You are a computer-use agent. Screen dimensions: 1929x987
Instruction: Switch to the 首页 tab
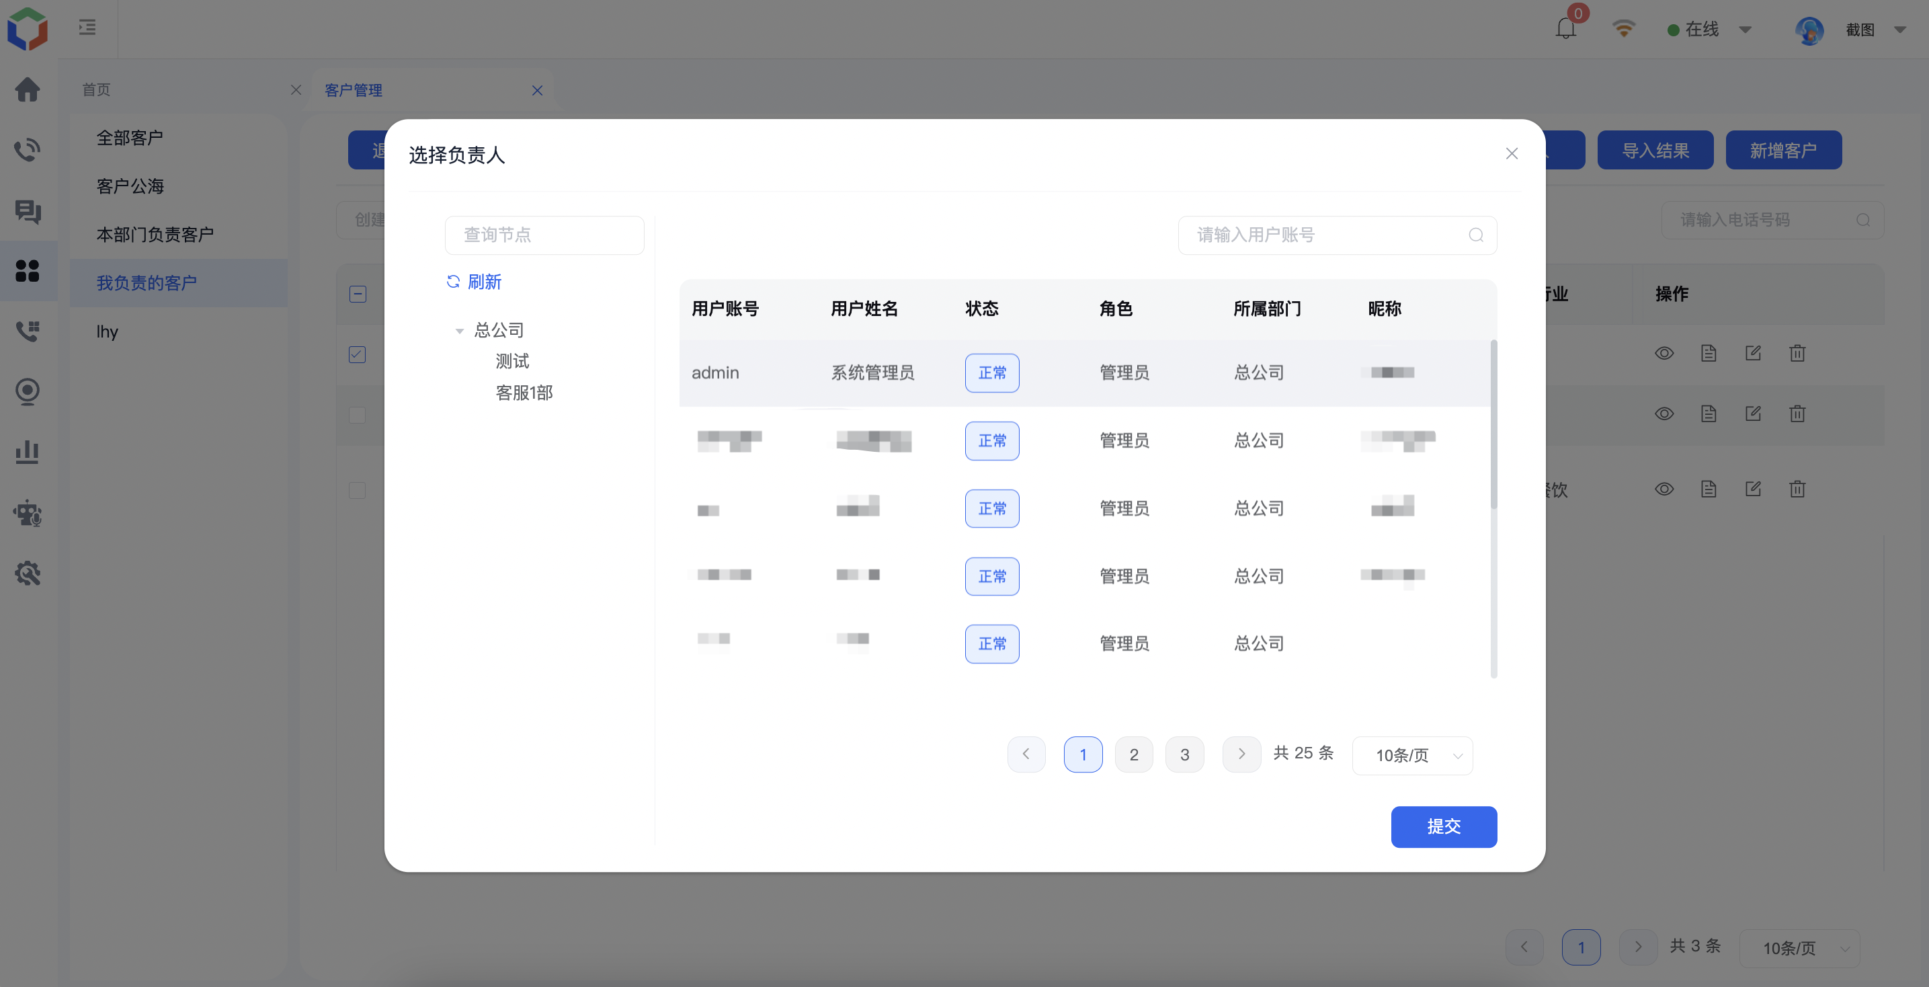pyautogui.click(x=97, y=90)
